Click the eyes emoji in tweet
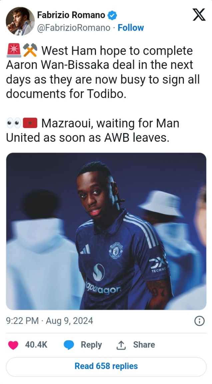The width and height of the screenshot is (212, 384). [14, 123]
